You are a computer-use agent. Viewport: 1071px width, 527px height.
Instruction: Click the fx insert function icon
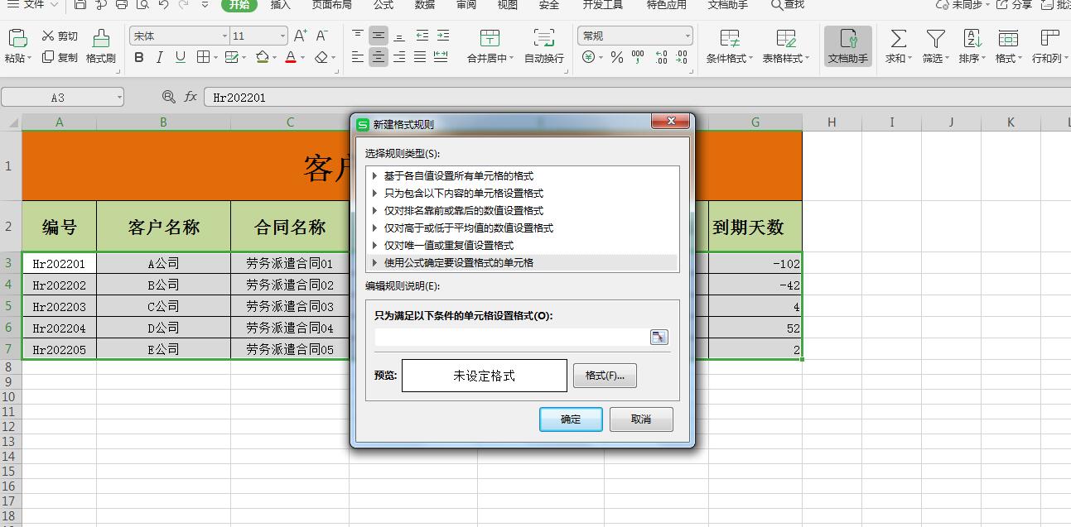[x=191, y=97]
